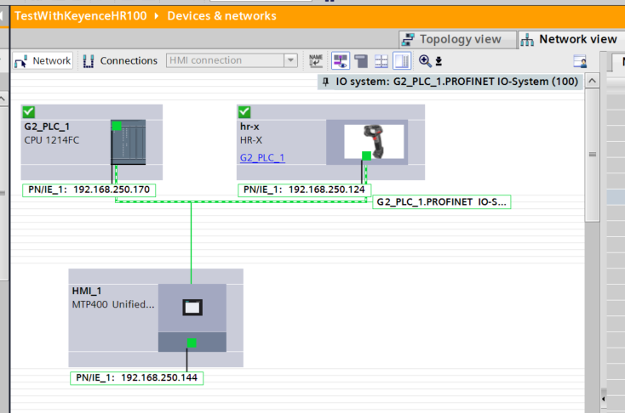
Task: Click the green PROFINET port on HMI_1
Action: point(192,342)
